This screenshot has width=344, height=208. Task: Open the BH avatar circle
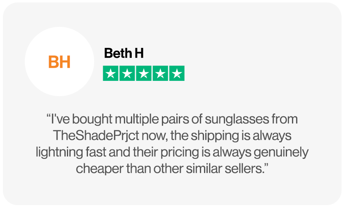point(59,62)
